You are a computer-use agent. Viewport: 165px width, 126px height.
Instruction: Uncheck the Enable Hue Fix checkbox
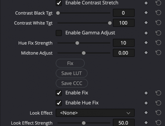(x=59, y=103)
